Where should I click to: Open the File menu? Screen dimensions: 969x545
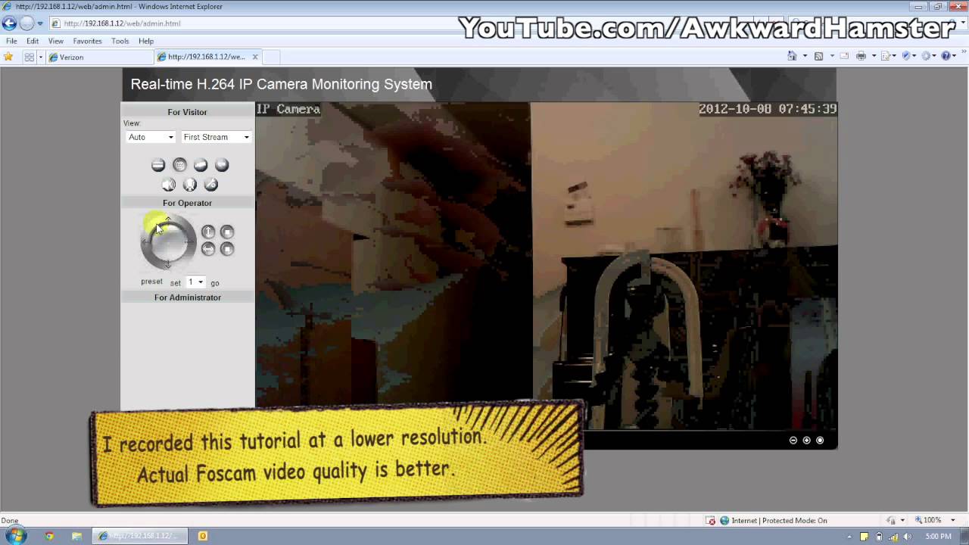coord(11,41)
